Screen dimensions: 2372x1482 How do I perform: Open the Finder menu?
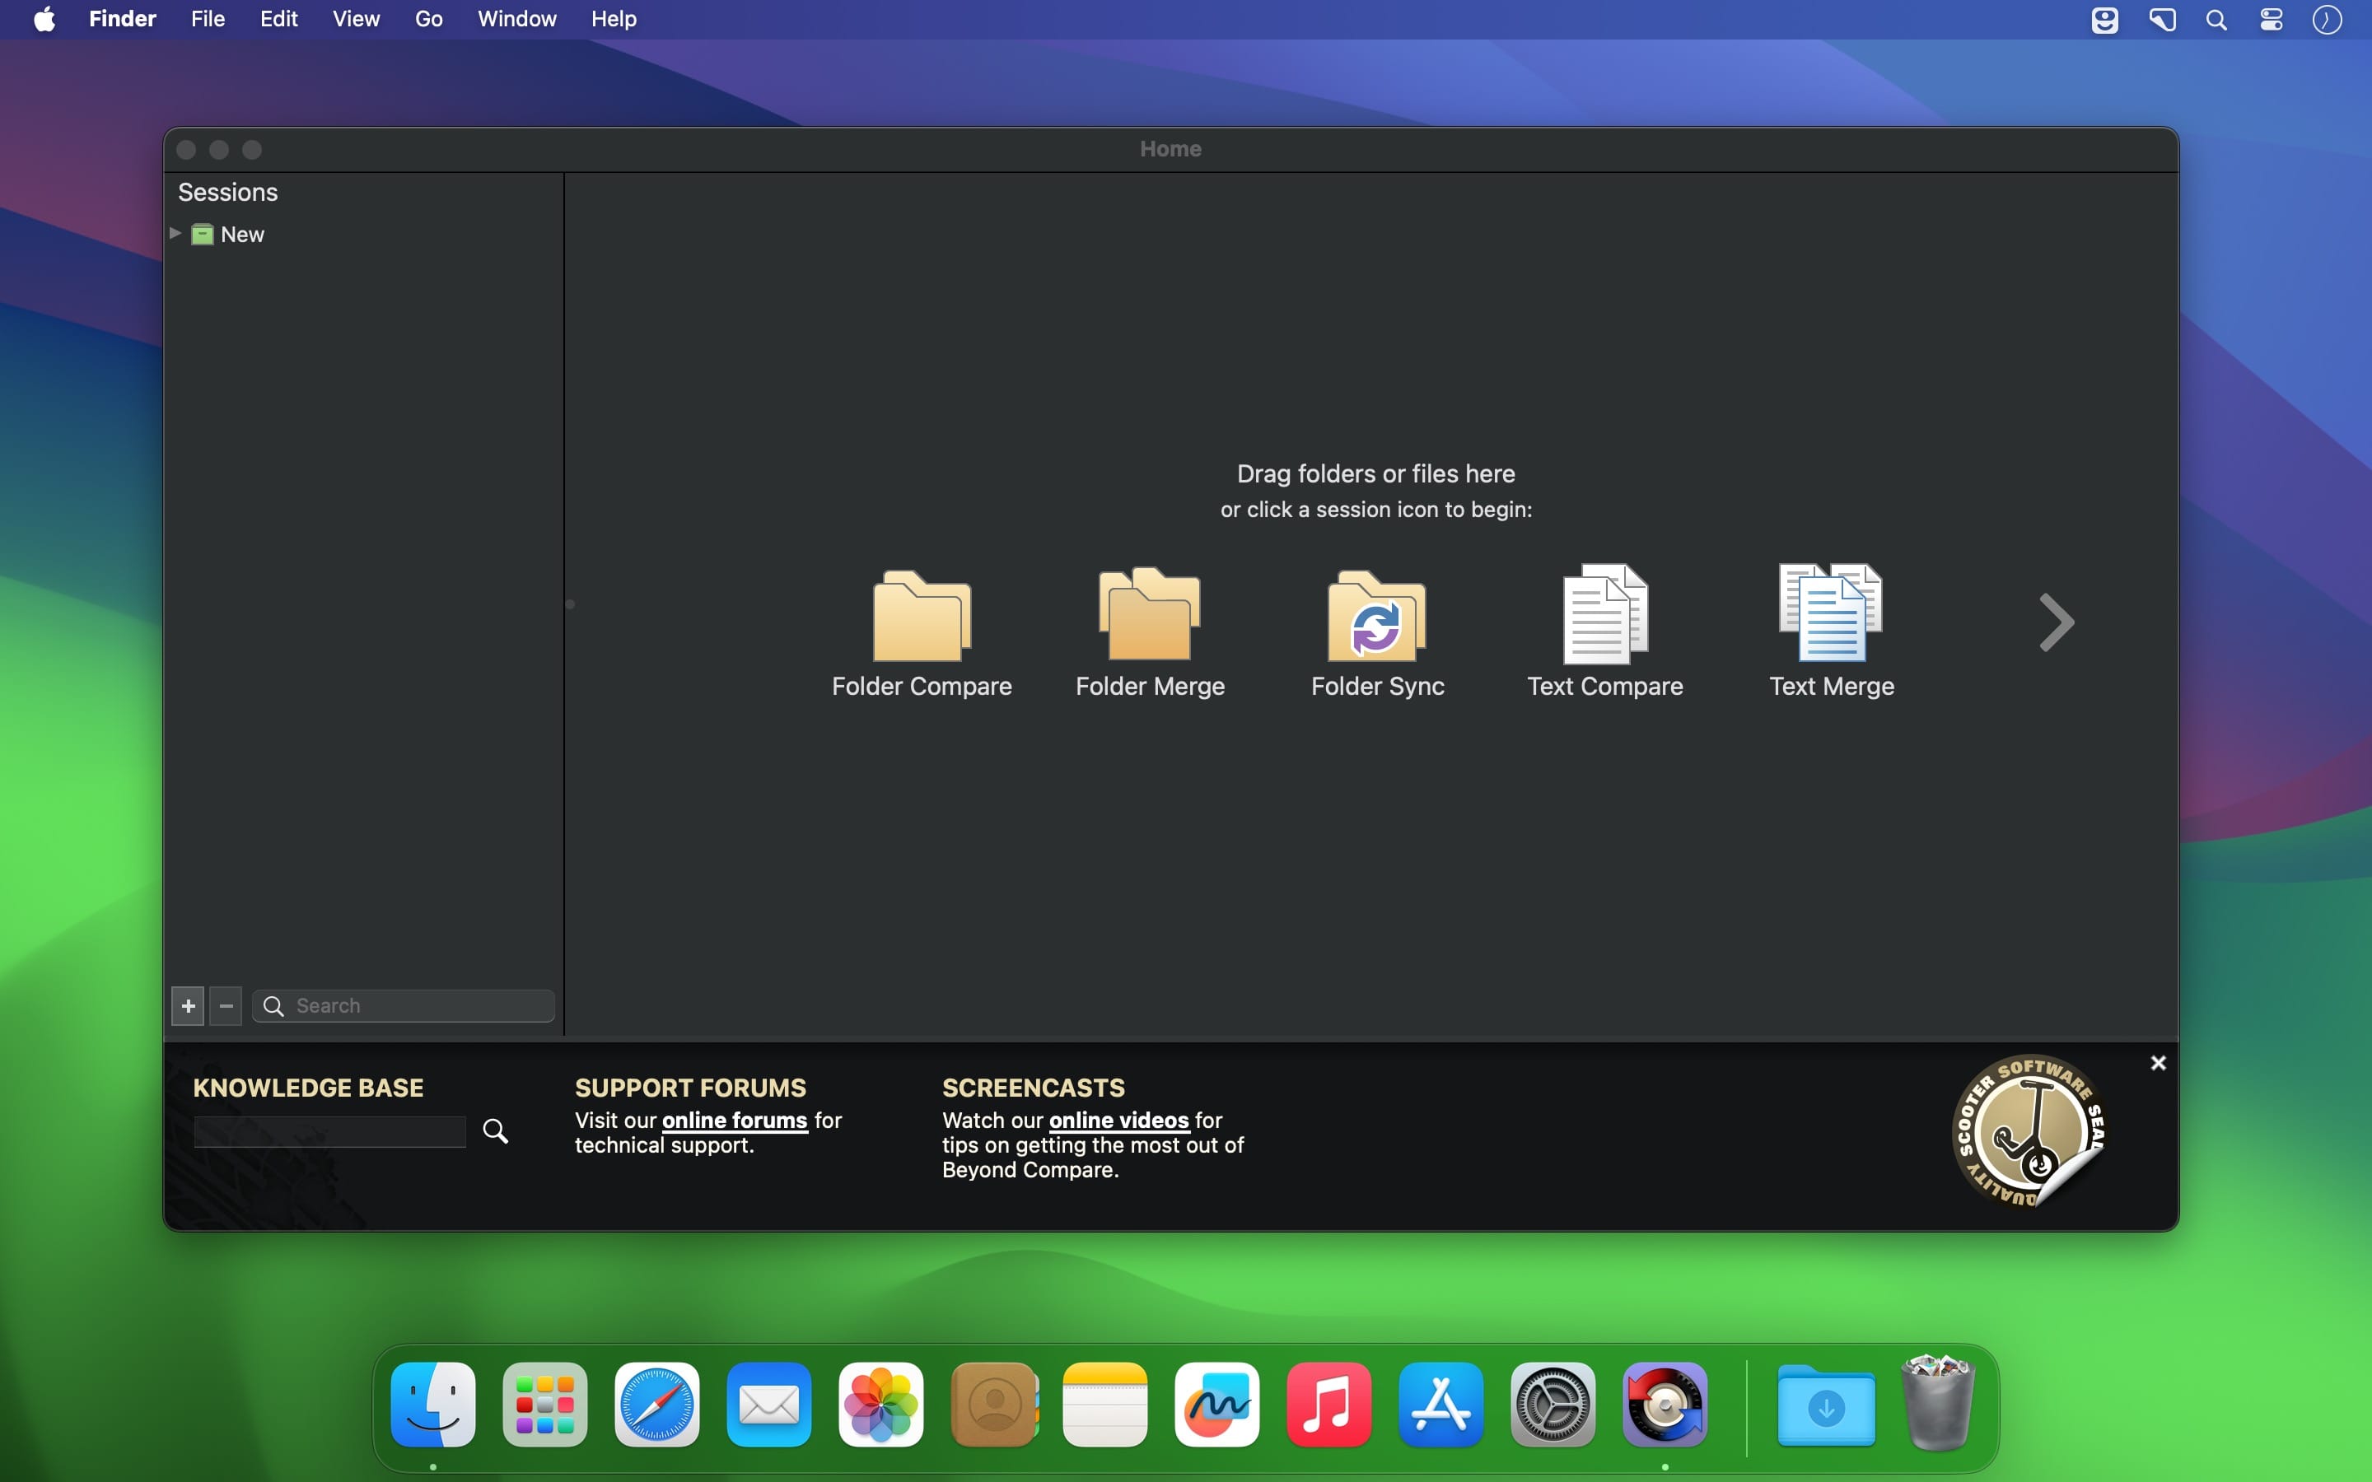[x=123, y=20]
